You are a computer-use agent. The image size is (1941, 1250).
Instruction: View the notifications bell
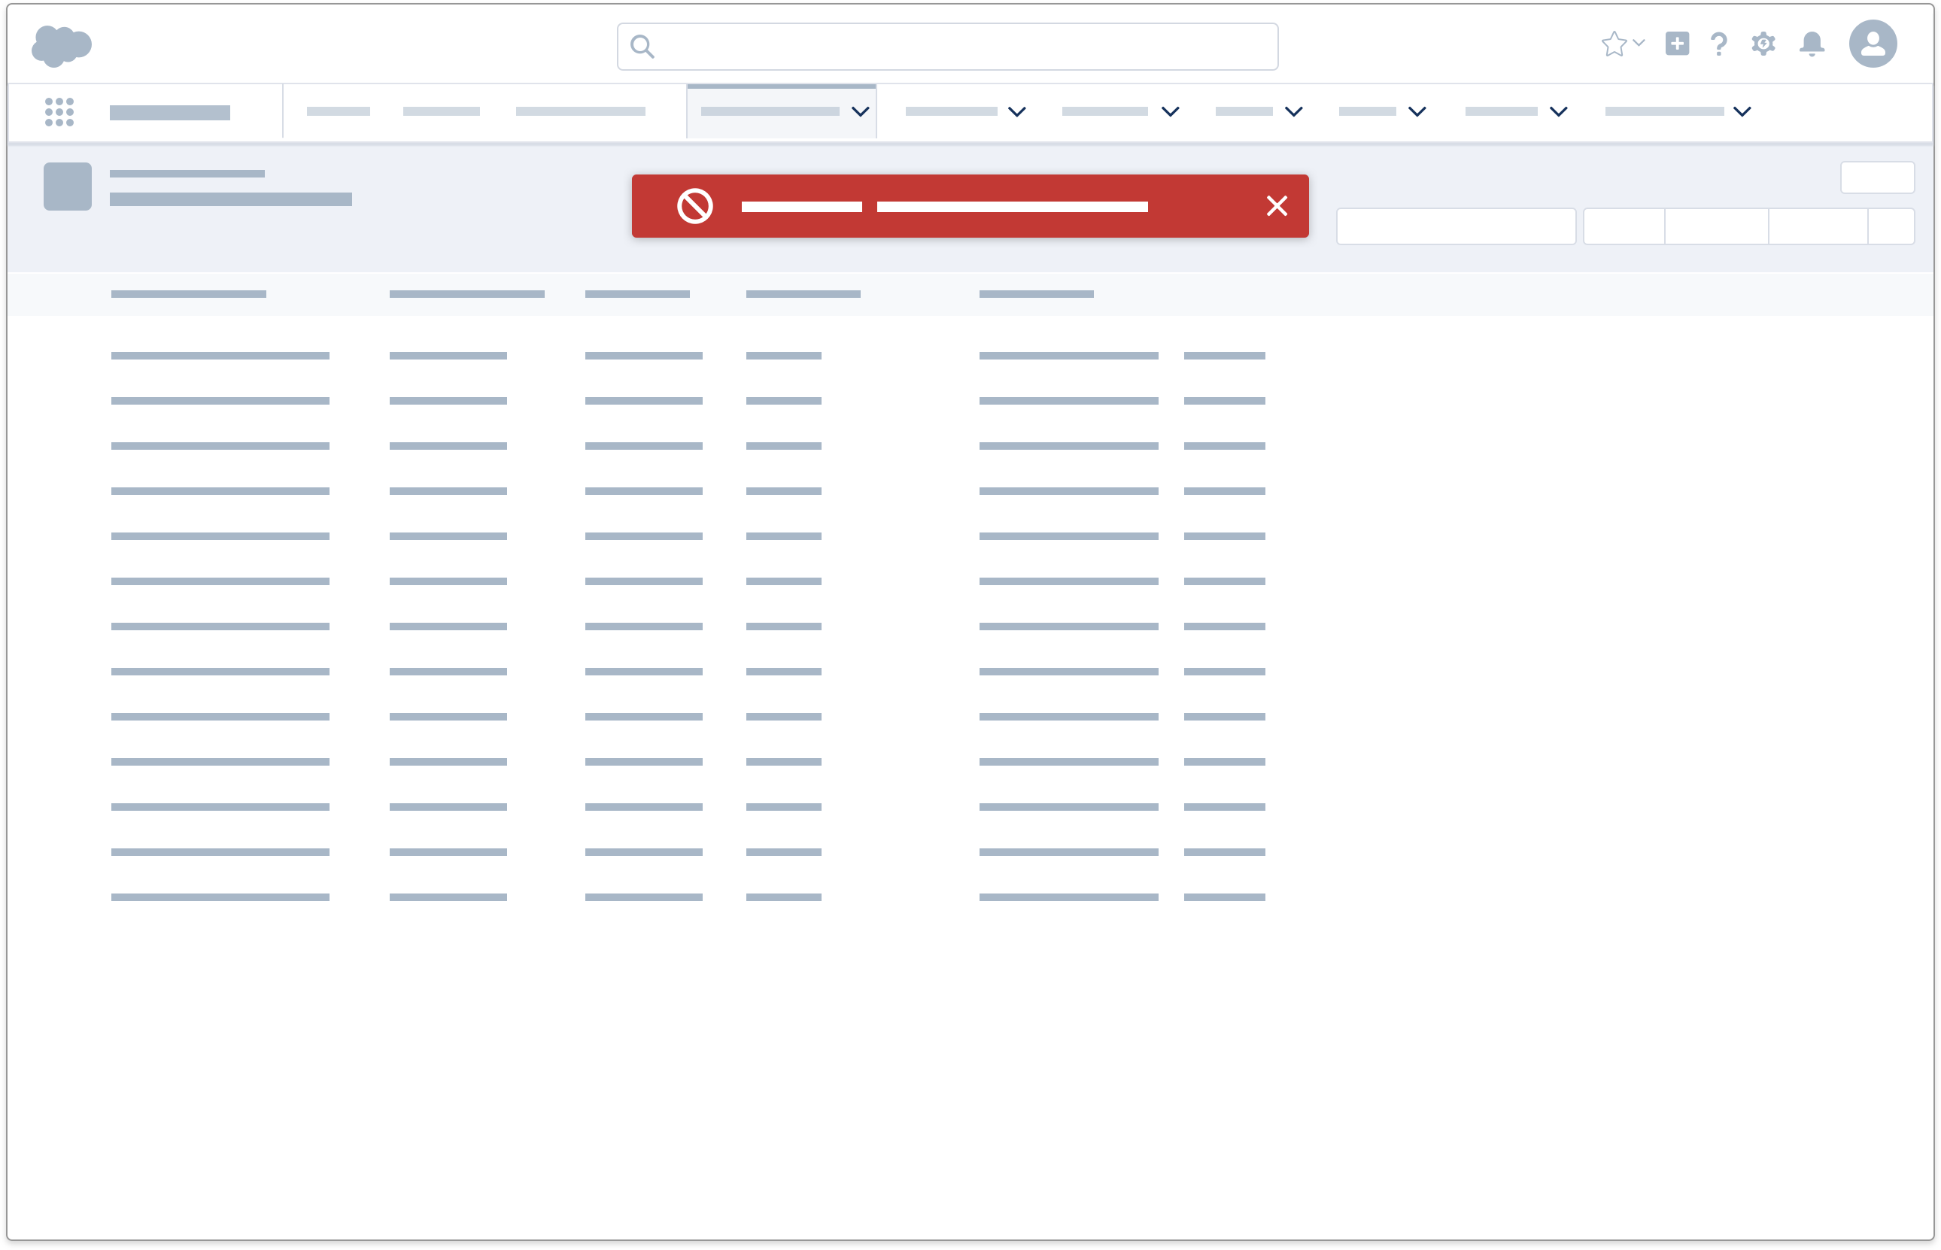[1811, 44]
